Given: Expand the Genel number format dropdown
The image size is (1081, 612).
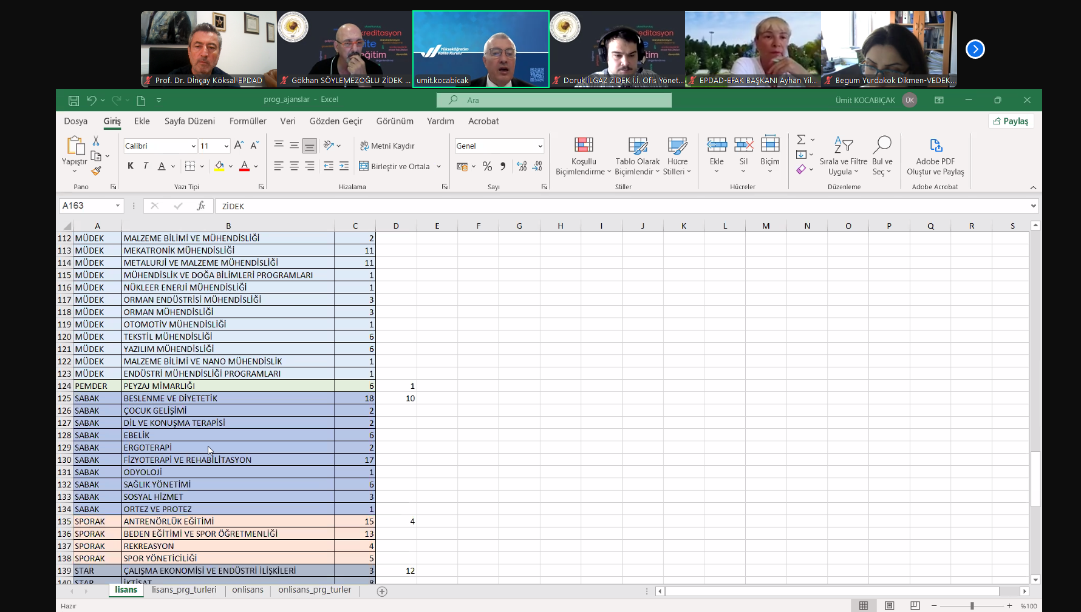Looking at the screenshot, I should (539, 146).
